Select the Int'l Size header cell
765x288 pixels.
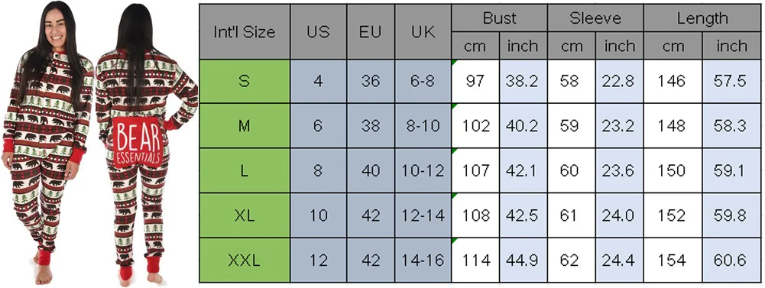(245, 32)
